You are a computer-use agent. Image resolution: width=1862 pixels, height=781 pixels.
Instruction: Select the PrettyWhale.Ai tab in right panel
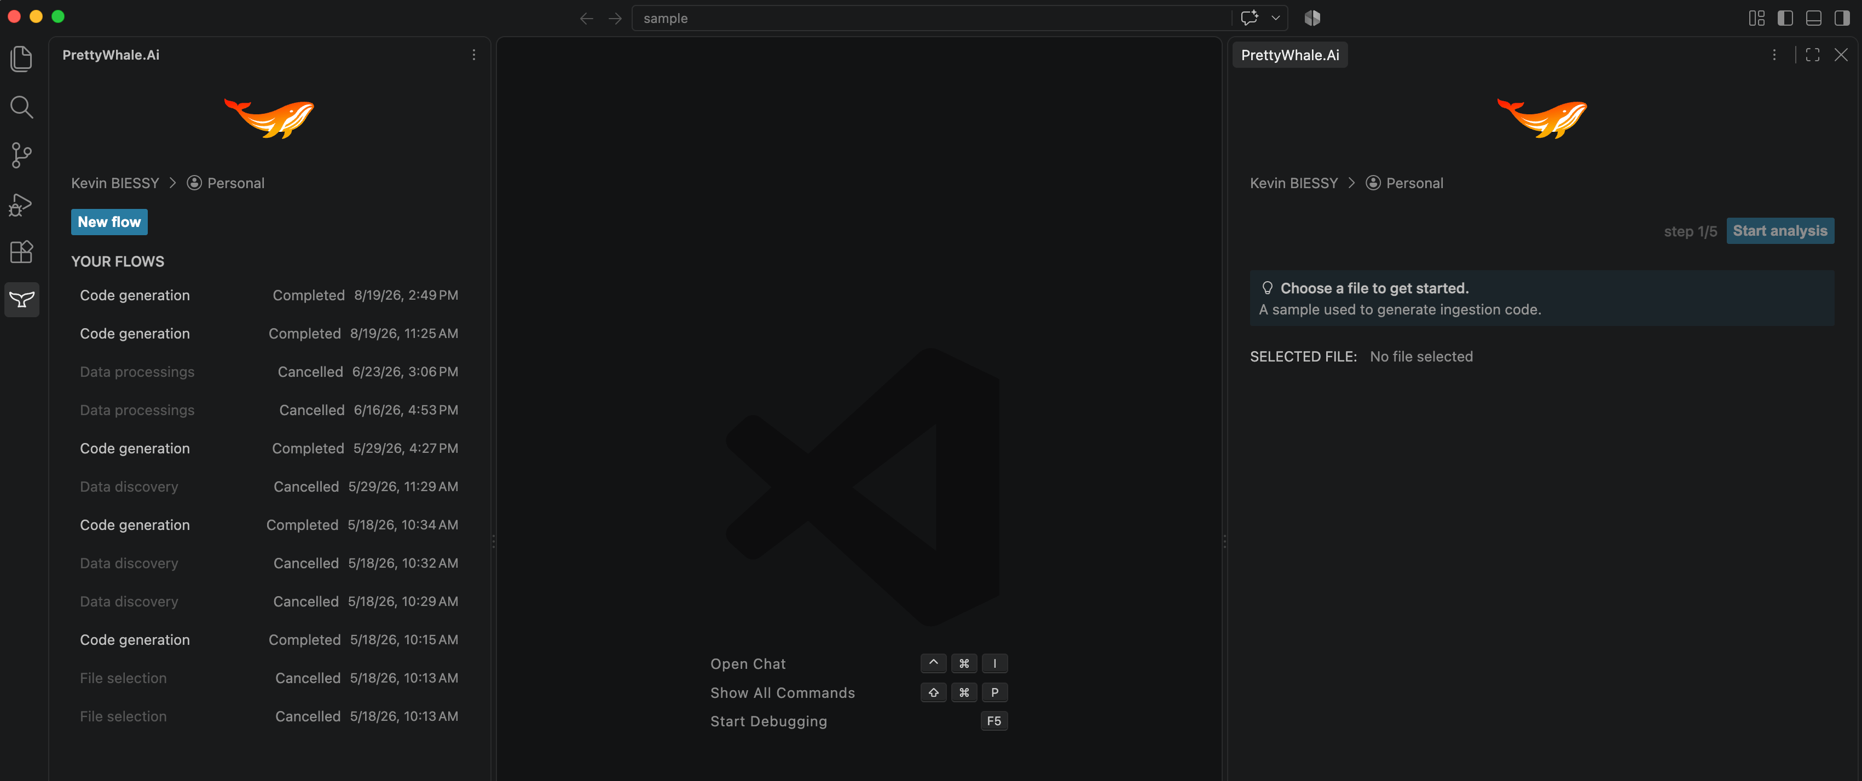click(x=1289, y=55)
